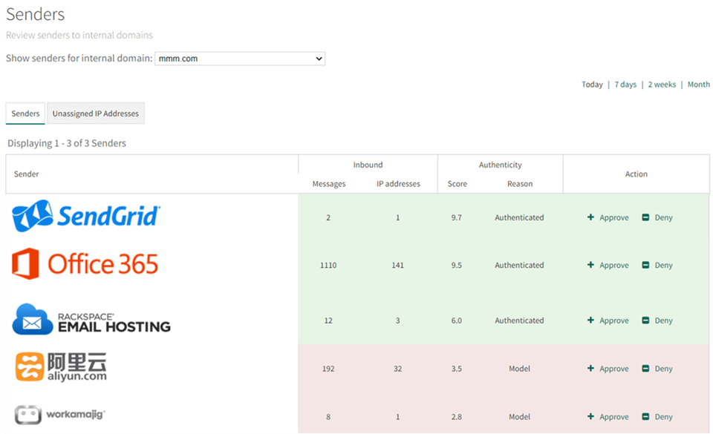The width and height of the screenshot is (713, 434).
Task: Click the Office 365 sender logo
Action: (x=85, y=264)
